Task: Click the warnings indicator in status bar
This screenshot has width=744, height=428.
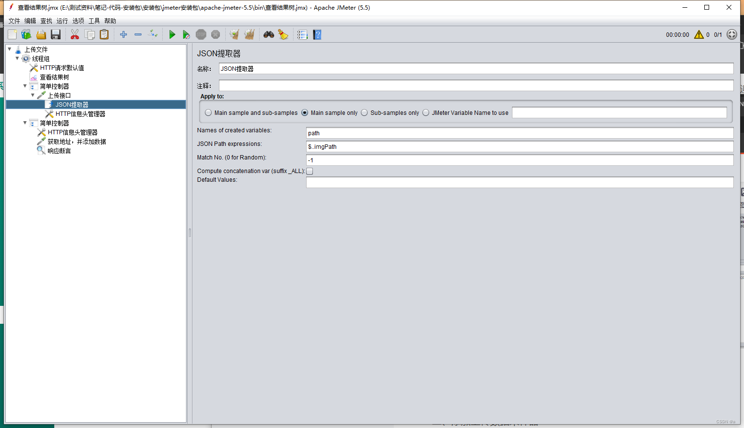Action: [x=698, y=34]
